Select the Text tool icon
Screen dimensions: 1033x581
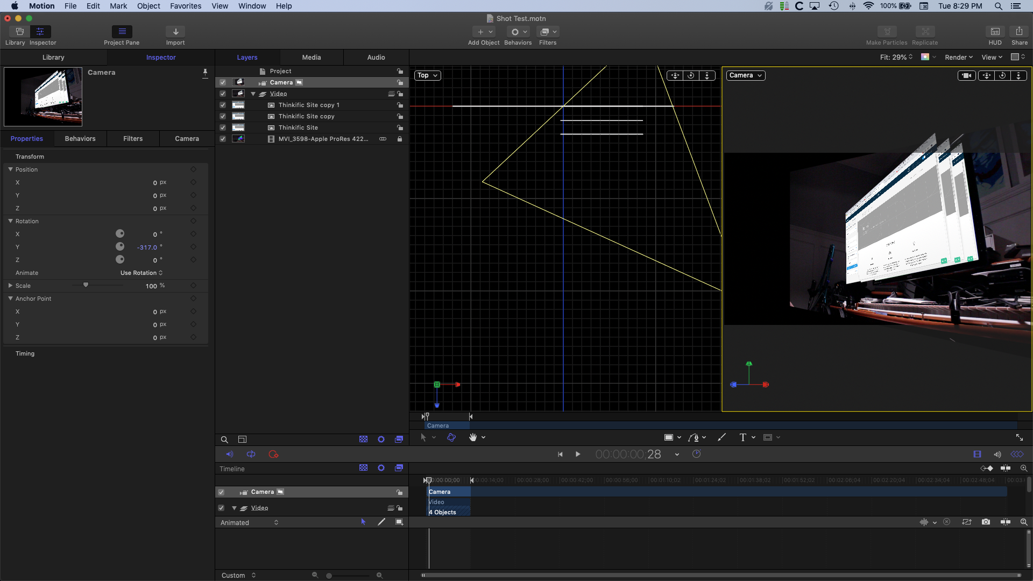click(742, 437)
